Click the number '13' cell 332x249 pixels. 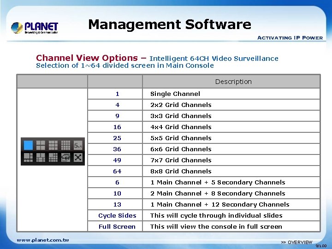(115, 204)
